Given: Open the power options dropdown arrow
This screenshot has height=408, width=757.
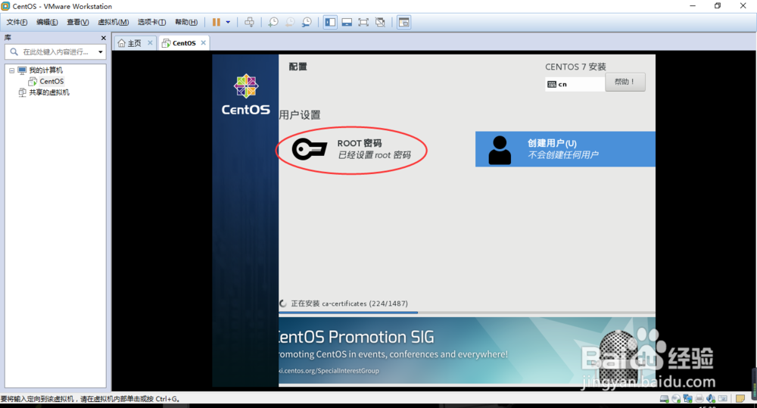Looking at the screenshot, I should tap(228, 22).
